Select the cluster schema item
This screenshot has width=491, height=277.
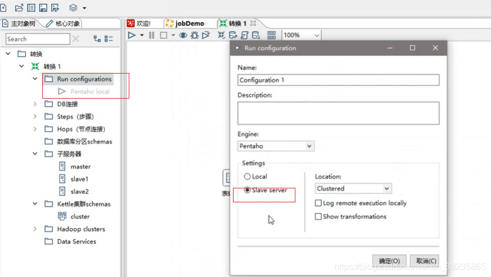coord(74,217)
